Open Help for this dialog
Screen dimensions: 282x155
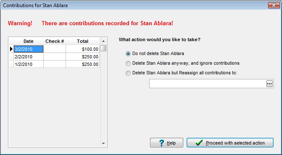(x=166, y=143)
